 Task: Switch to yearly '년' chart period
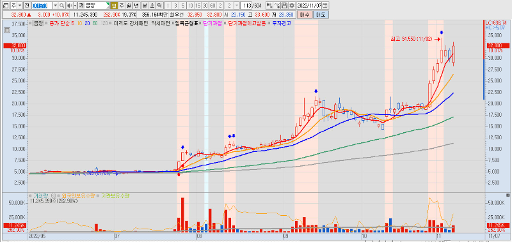click(136, 6)
